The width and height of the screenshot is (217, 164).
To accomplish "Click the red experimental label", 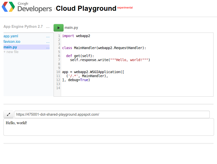I will point(125,8).
